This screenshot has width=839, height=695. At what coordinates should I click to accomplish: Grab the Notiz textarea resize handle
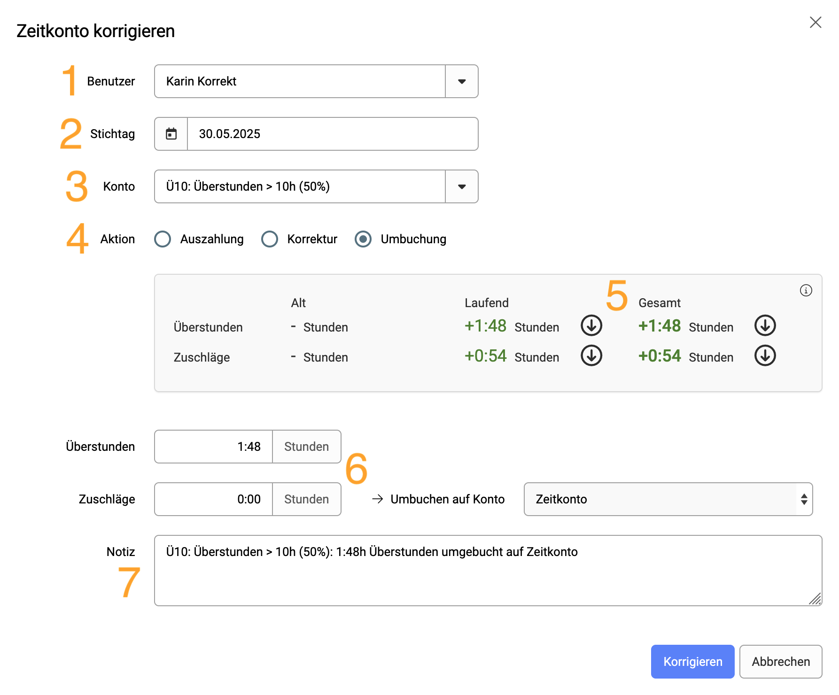coord(816,599)
